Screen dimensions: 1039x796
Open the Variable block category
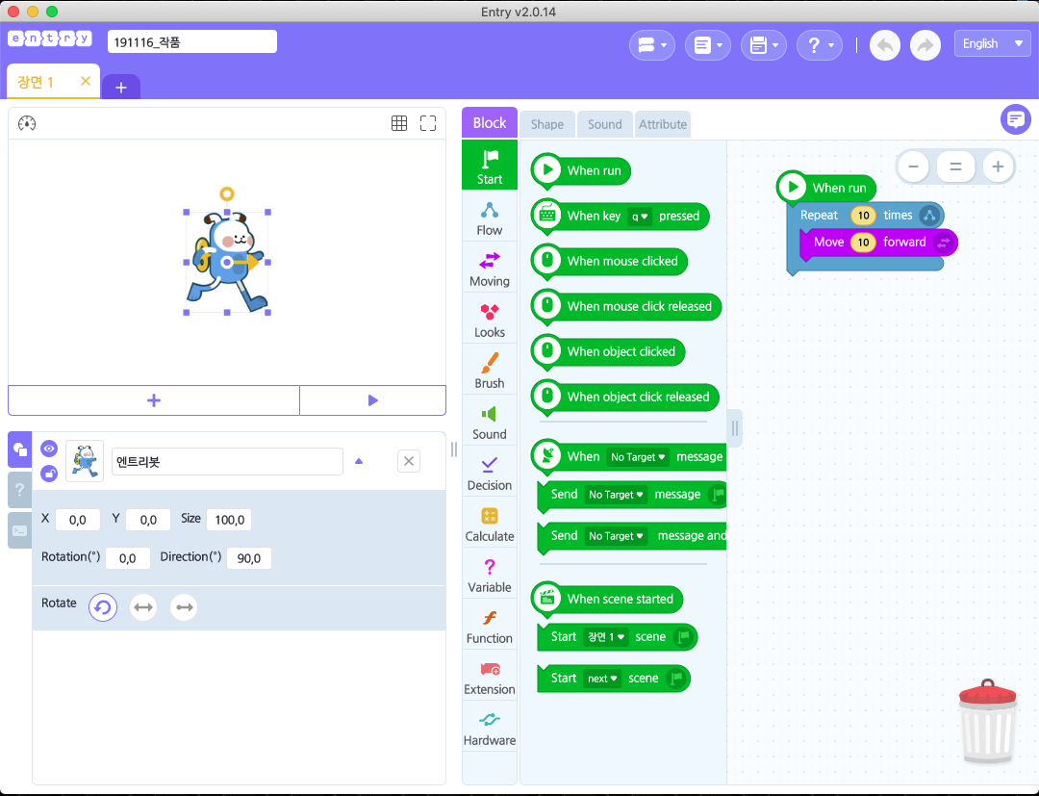click(489, 576)
